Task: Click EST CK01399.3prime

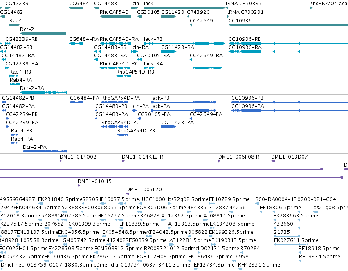Action: pyautogui.click(x=89, y=224)
